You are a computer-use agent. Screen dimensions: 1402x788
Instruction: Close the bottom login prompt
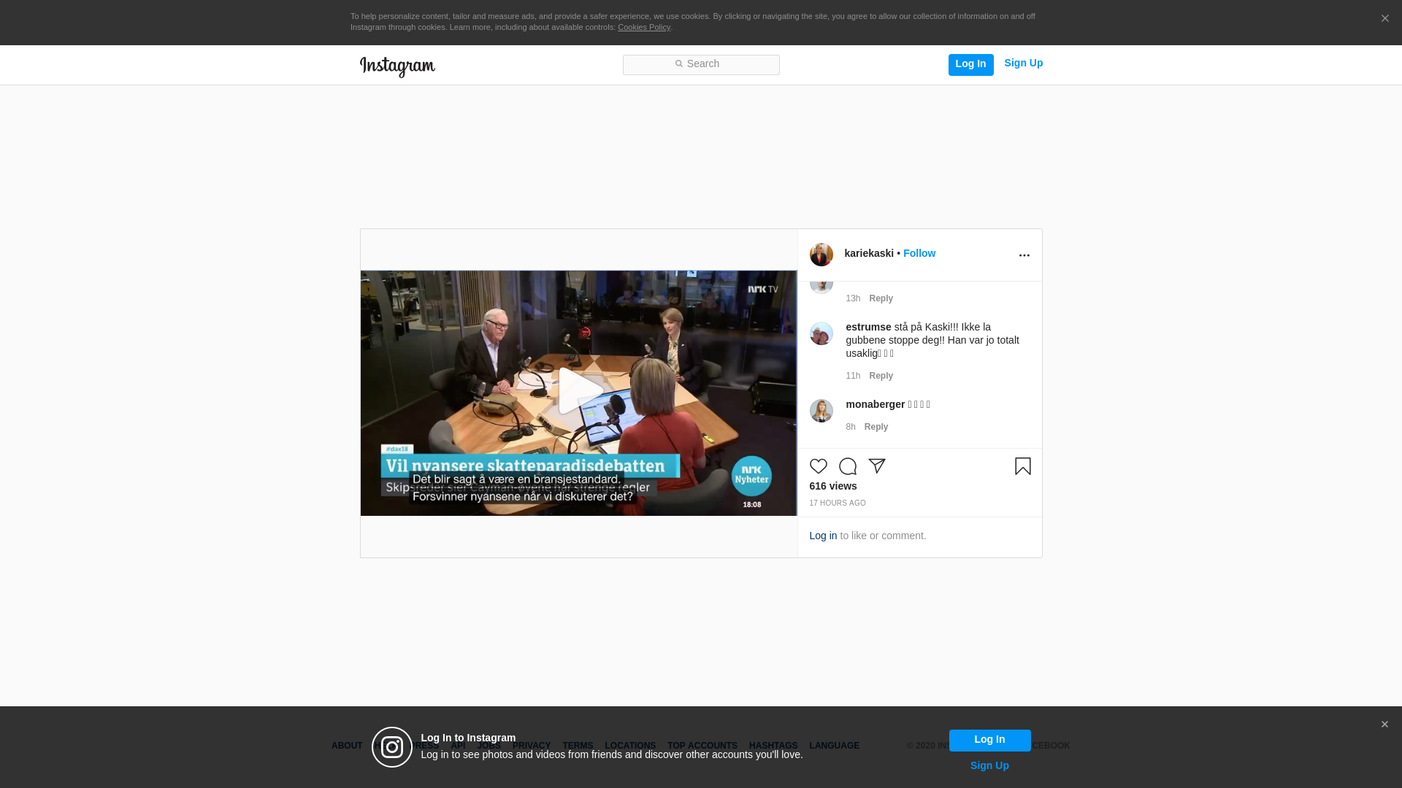tap(1384, 725)
